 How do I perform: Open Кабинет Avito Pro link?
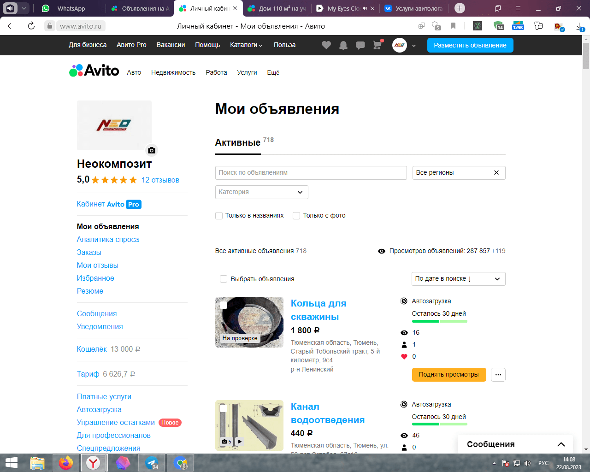pyautogui.click(x=109, y=204)
